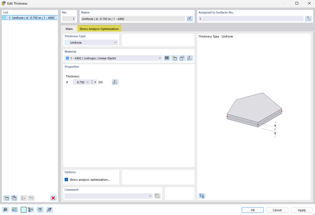Switch to Stress Analysis Optimization tab
This screenshot has width=315, height=215.
99,29
